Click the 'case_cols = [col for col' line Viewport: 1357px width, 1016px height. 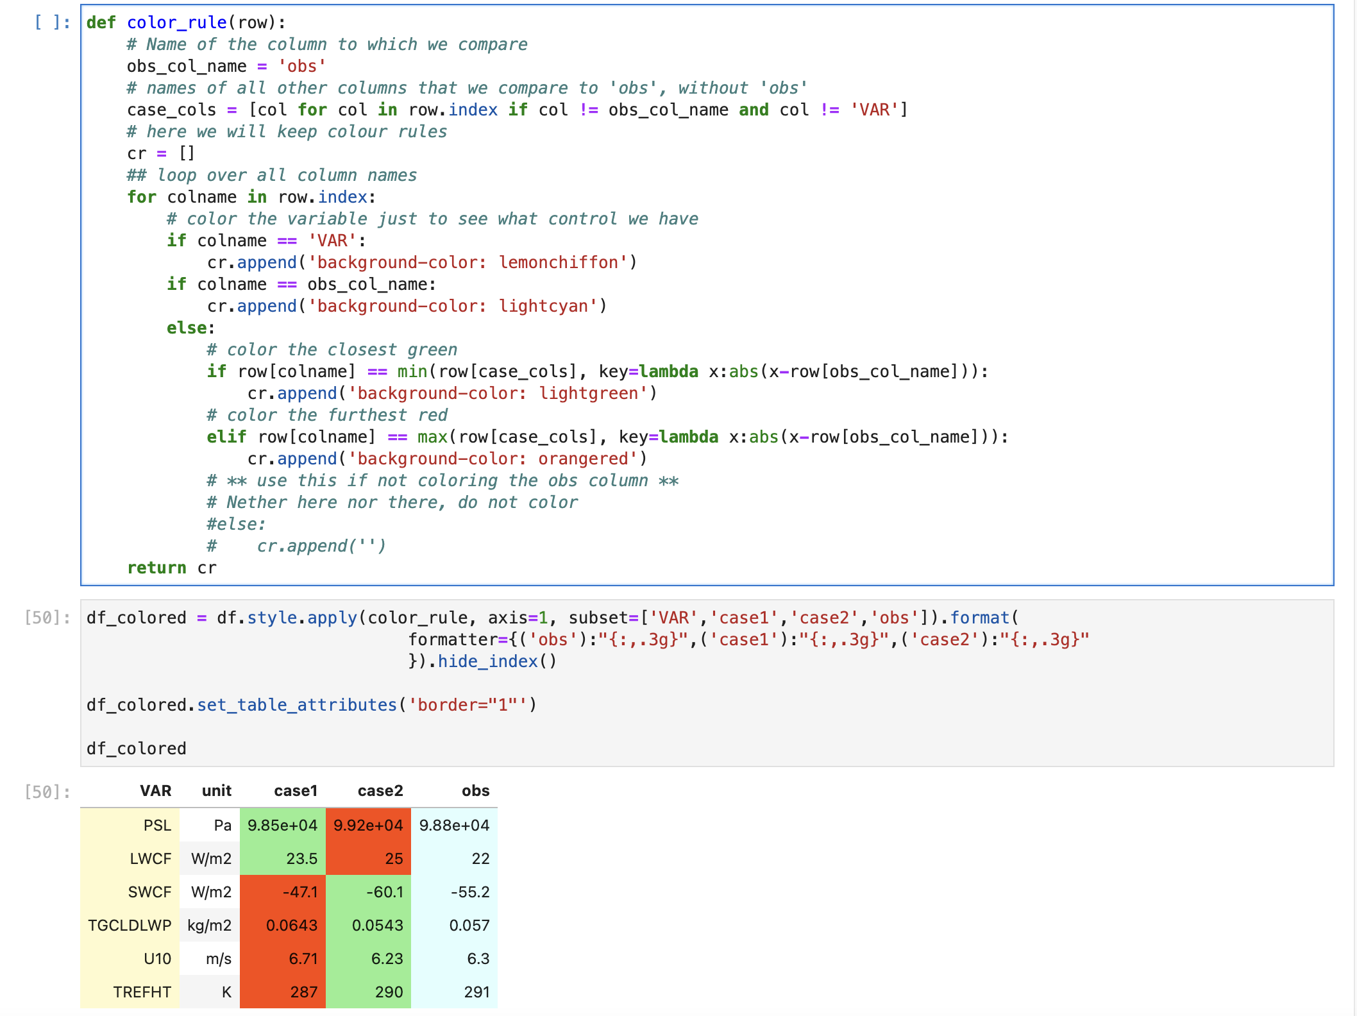[x=518, y=110]
